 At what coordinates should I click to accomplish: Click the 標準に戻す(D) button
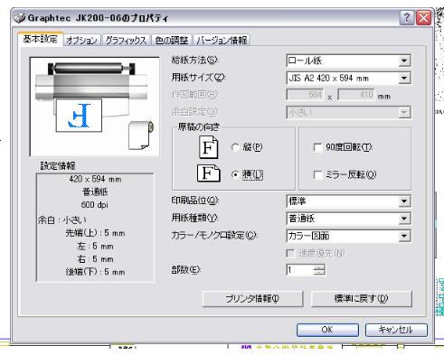(361, 299)
